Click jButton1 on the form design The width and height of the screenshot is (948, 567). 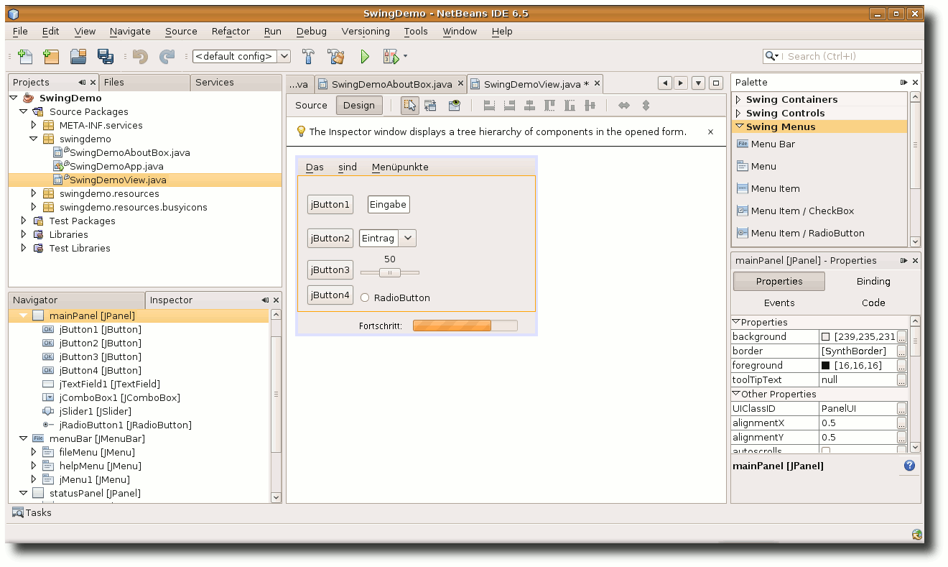pyautogui.click(x=330, y=204)
